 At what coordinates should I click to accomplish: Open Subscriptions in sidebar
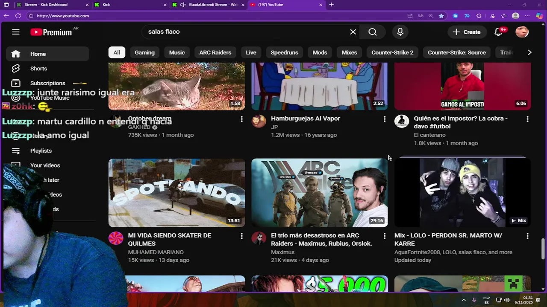[47, 83]
